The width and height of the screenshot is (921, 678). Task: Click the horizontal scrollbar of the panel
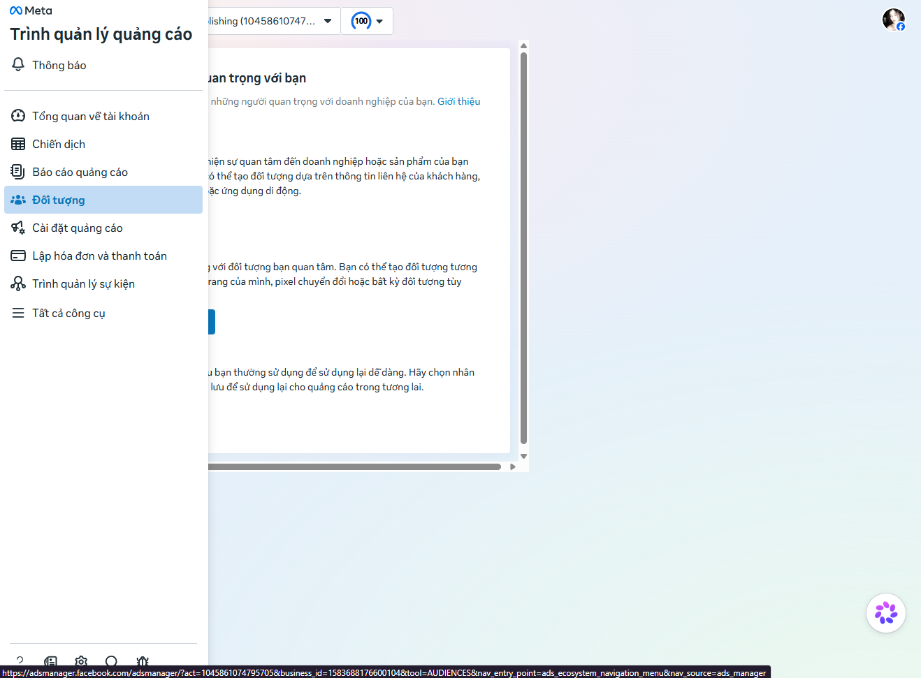click(x=354, y=466)
